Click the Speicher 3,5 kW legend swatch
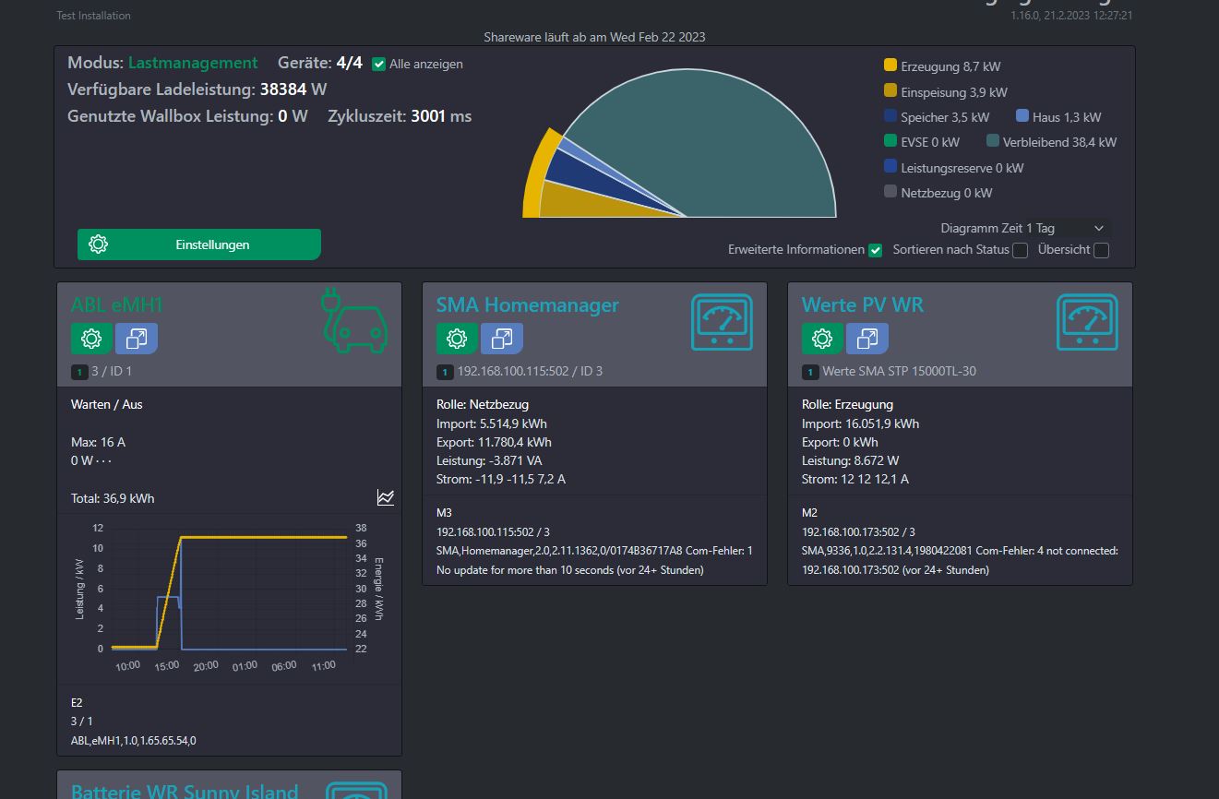Screen dimensions: 1219x799 pos(890,116)
